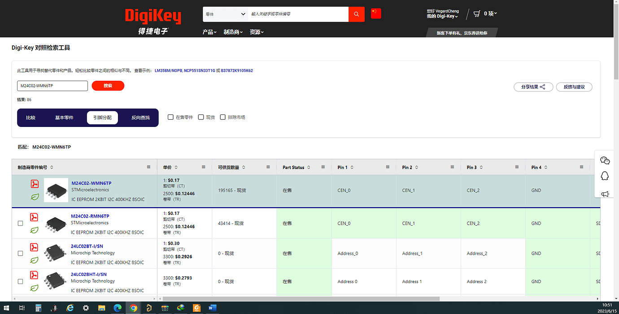Open WeChat support via the chat bubbles icon

(x=605, y=160)
